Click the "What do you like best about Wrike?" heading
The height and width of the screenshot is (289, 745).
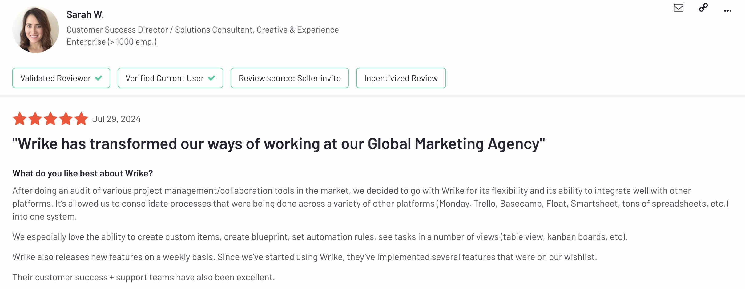coord(83,173)
